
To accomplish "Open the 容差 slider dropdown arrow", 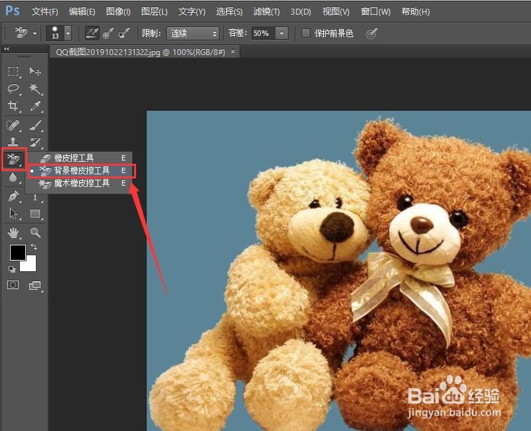I will 281,33.
